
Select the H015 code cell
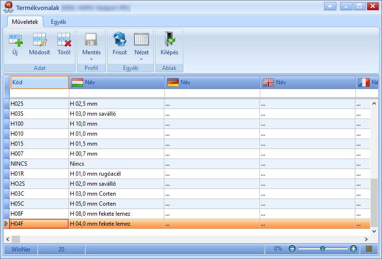click(39, 144)
